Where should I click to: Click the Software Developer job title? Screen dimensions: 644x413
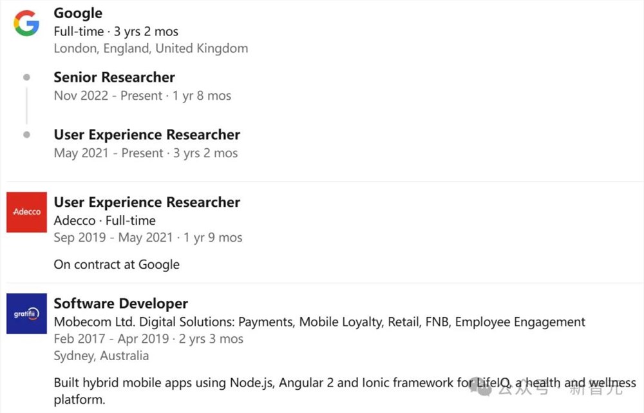tap(120, 303)
